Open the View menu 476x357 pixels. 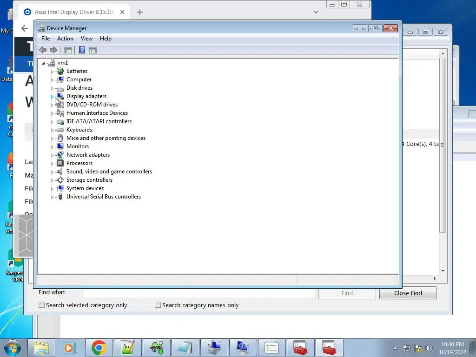(86, 39)
